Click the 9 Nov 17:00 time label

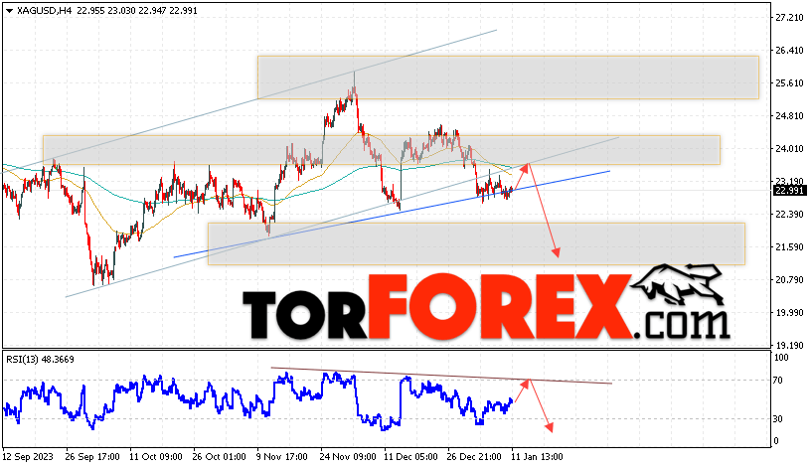283,457
